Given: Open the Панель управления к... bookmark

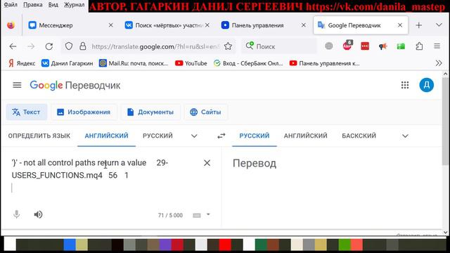Looking at the screenshot, I should [325, 63].
